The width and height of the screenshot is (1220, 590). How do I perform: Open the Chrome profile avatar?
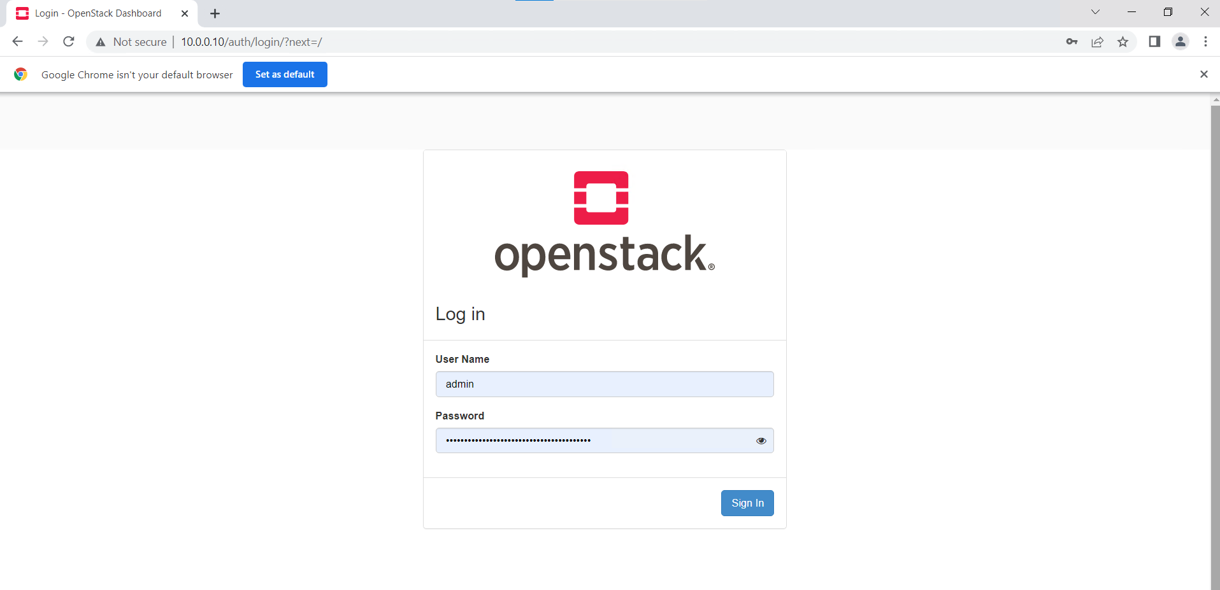tap(1180, 42)
